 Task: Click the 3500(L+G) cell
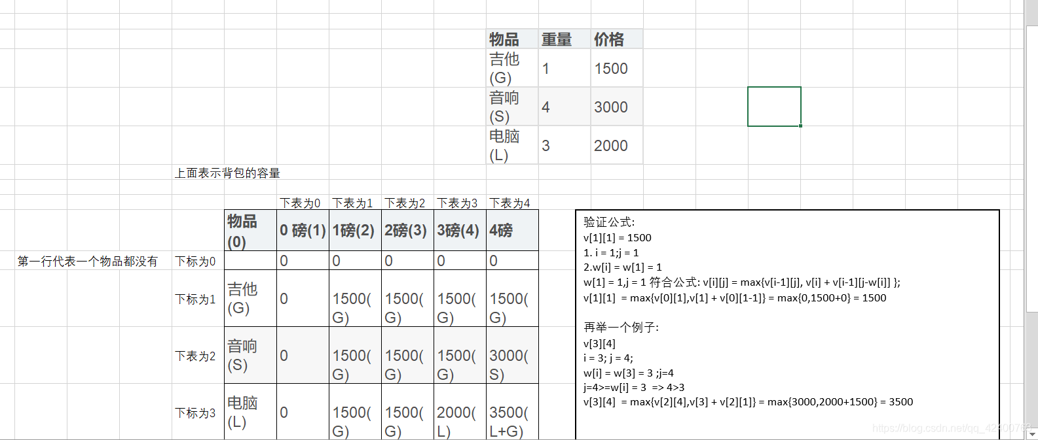point(512,412)
